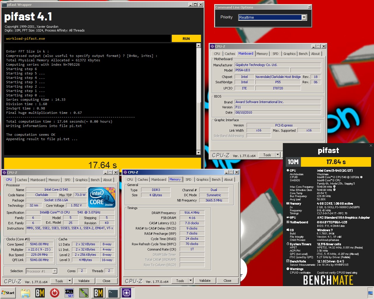Viewport: 374px width, 299px height.
Task: Click the red power button taskbar icon
Action: [55, 293]
